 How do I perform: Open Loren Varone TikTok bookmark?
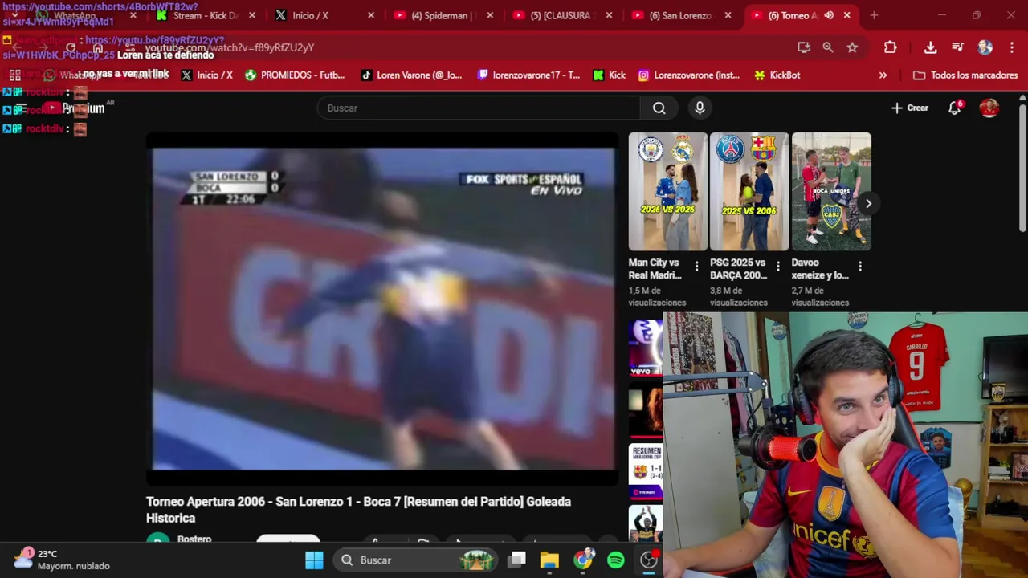click(x=411, y=75)
